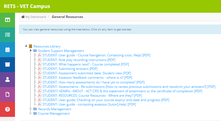Expand the Course Management folder arrow

(31, 114)
